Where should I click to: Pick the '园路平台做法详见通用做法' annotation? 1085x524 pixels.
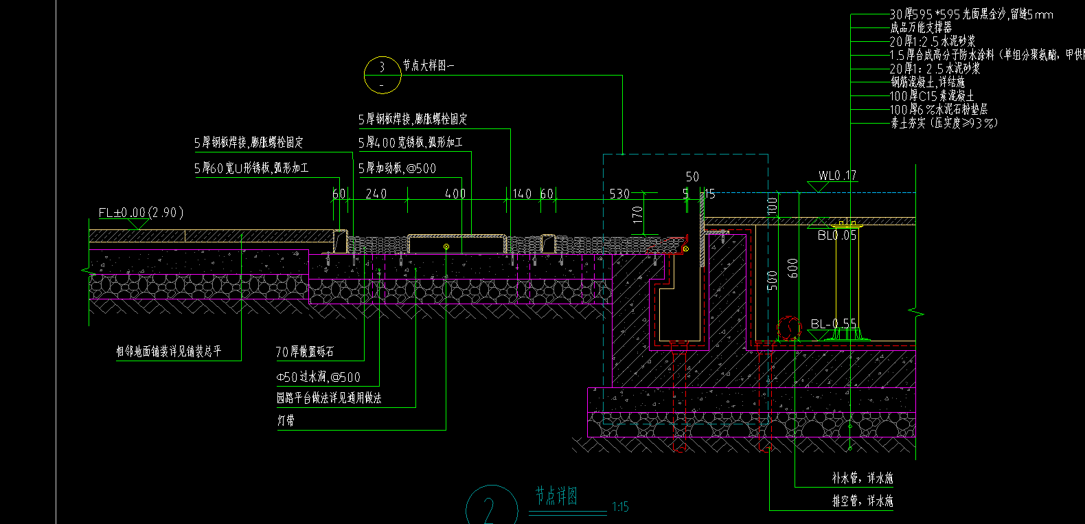tap(329, 398)
